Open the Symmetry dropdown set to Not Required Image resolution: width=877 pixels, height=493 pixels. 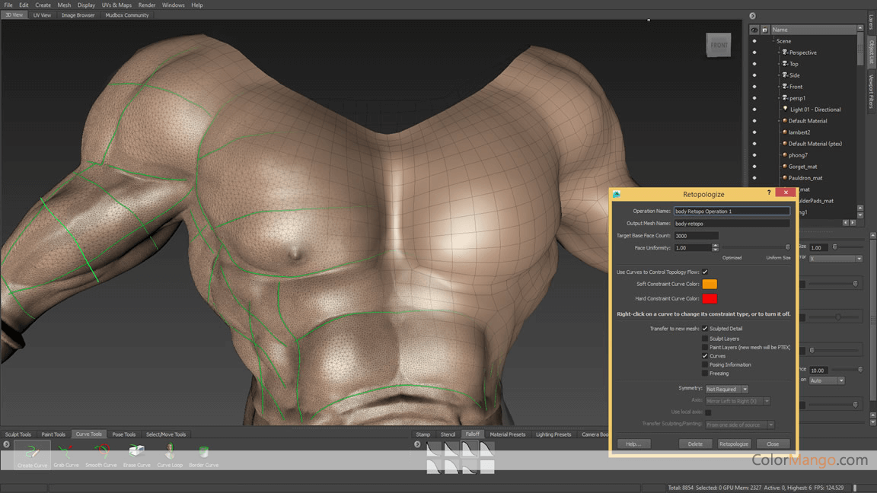[726, 388]
